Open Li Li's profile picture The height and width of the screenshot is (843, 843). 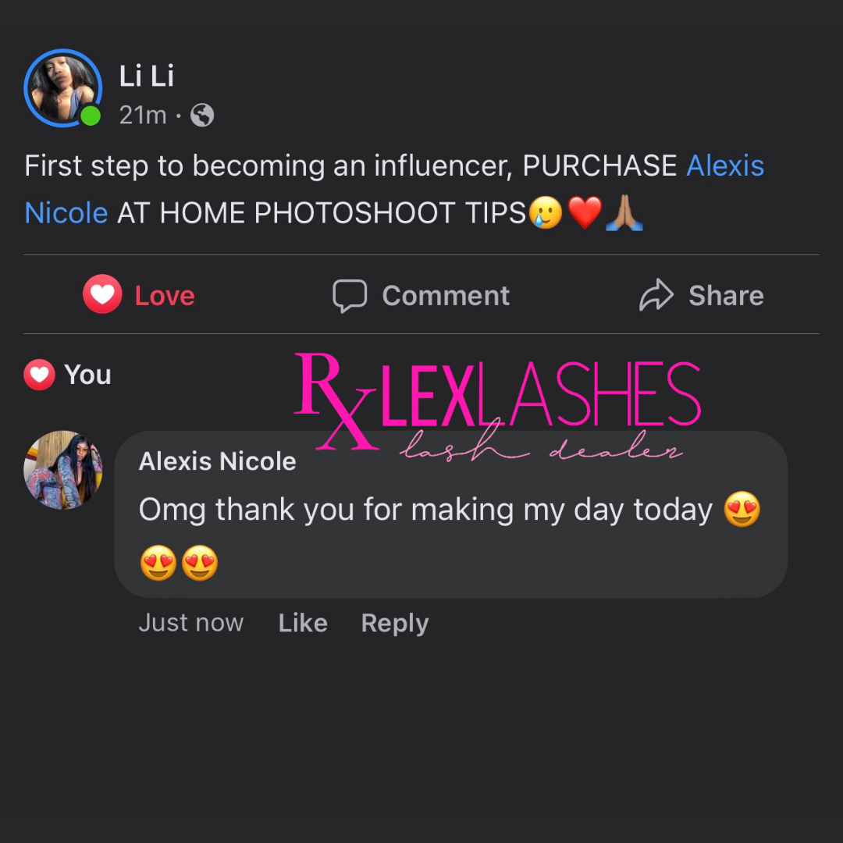click(x=63, y=88)
